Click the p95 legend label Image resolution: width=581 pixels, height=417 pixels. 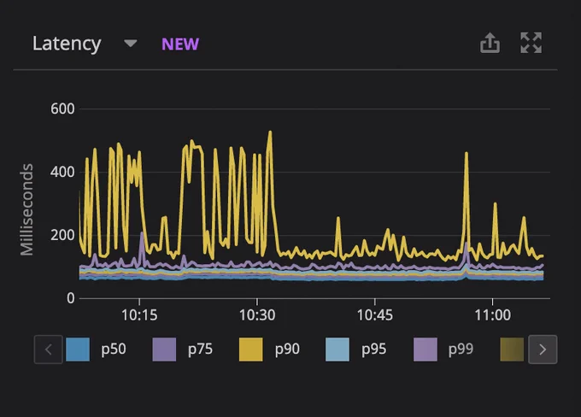[374, 349]
